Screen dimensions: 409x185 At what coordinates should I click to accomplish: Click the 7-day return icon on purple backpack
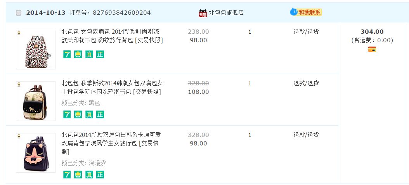coord(67,175)
